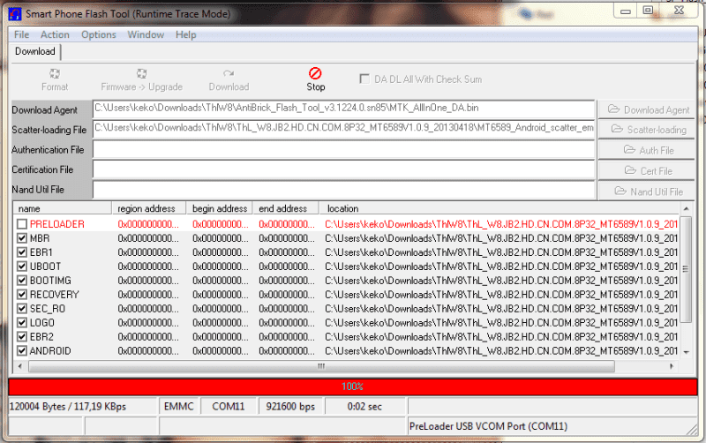Click the Scatter-loading File path field
Viewport: 706px width, 443px height.
(x=343, y=129)
